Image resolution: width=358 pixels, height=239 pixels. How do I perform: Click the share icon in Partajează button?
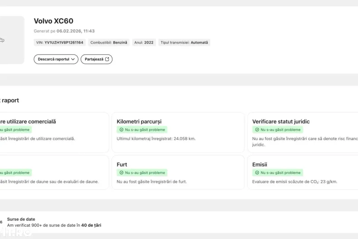(x=107, y=59)
